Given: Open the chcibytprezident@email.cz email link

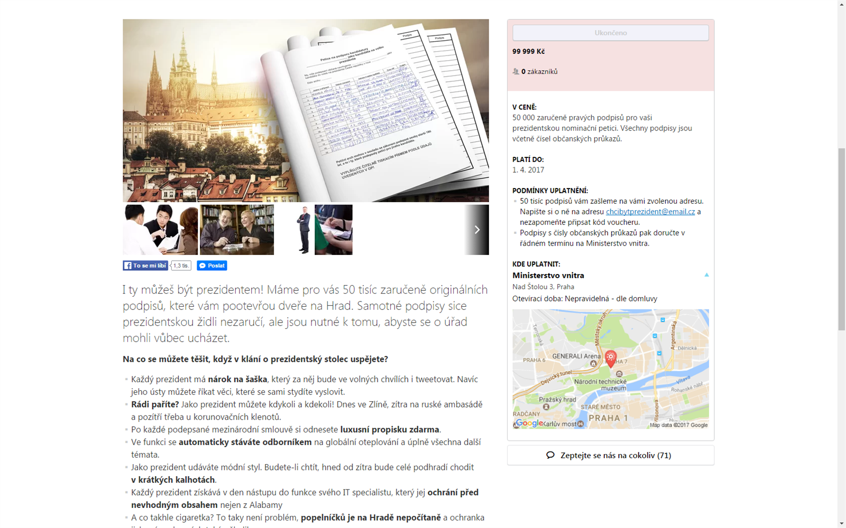Looking at the screenshot, I should [x=650, y=212].
